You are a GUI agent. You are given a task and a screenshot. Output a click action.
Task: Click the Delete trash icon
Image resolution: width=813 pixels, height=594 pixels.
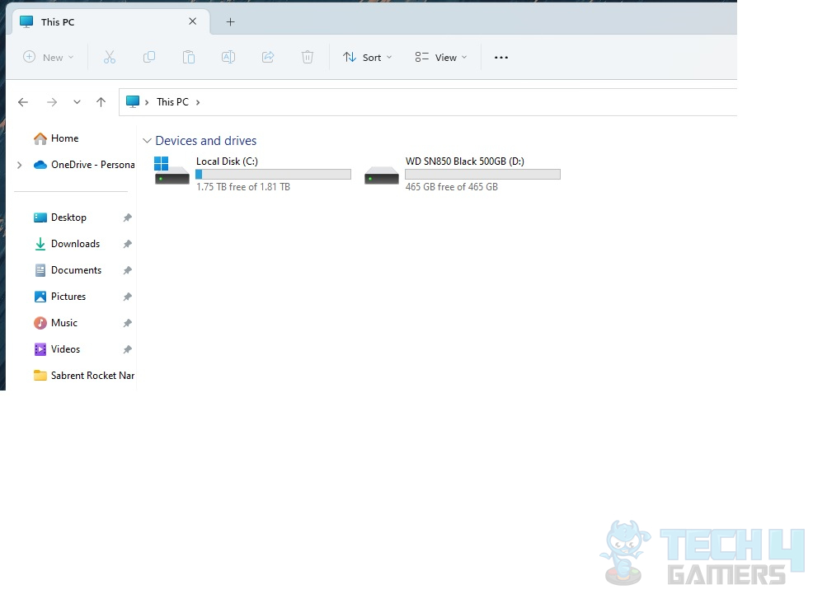click(308, 57)
